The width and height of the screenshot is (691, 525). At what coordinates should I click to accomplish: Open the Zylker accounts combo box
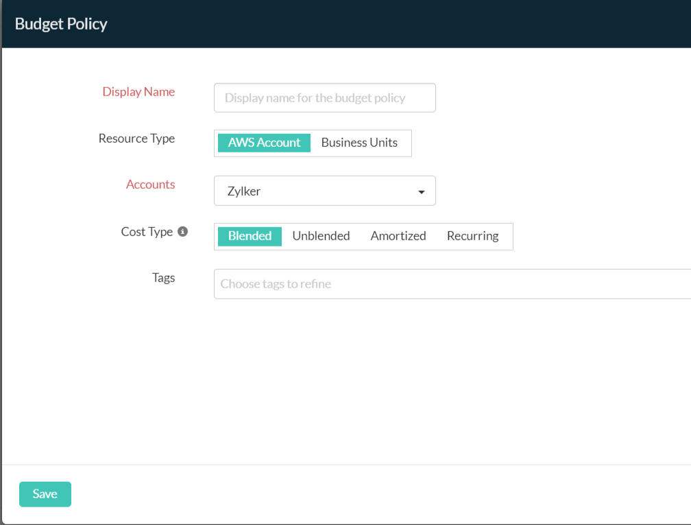coord(315,191)
